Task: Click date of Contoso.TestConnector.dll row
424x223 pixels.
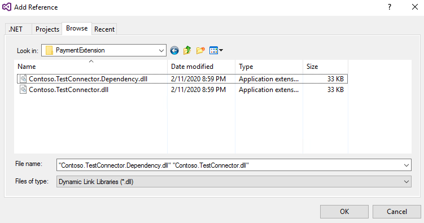Action: [x=198, y=90]
